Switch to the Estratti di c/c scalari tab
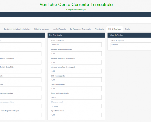This screenshot has height=122, width=151. pos(42,29)
